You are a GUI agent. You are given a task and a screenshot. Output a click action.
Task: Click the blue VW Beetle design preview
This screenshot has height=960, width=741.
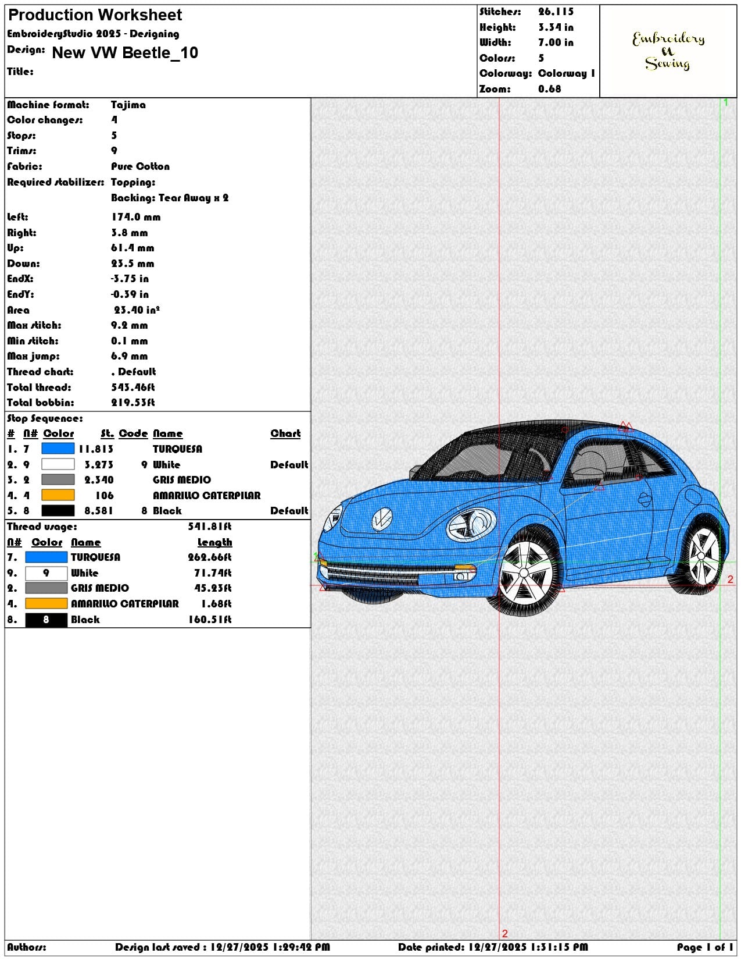click(524, 518)
